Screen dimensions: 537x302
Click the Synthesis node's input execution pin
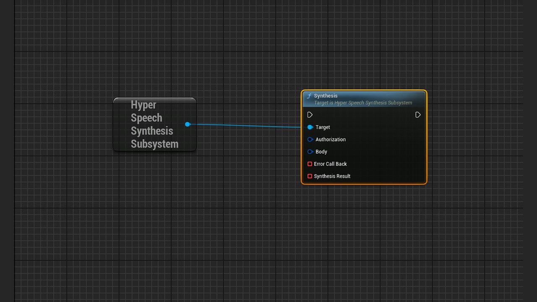(x=310, y=115)
